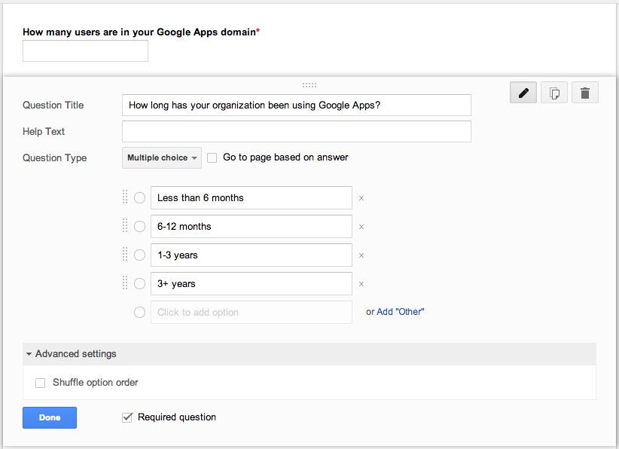Duplicate the question with the copy icon

click(x=554, y=93)
